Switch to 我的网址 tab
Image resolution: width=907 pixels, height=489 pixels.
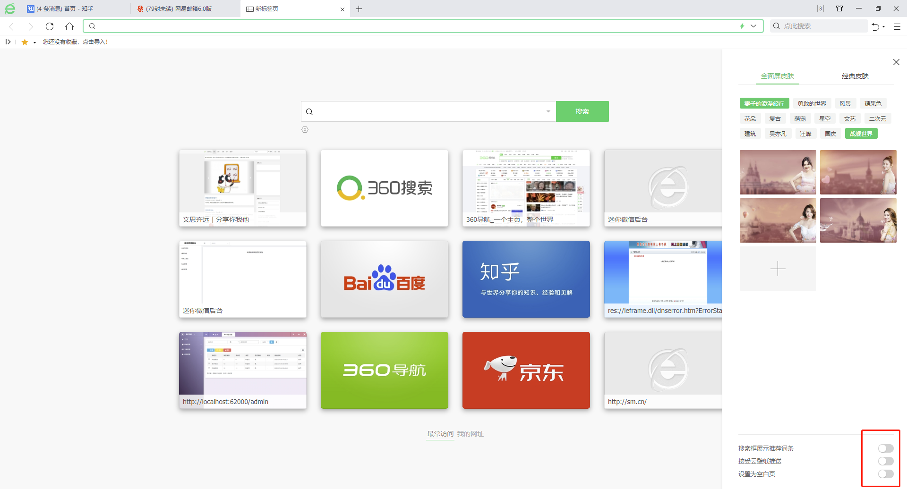[471, 434]
